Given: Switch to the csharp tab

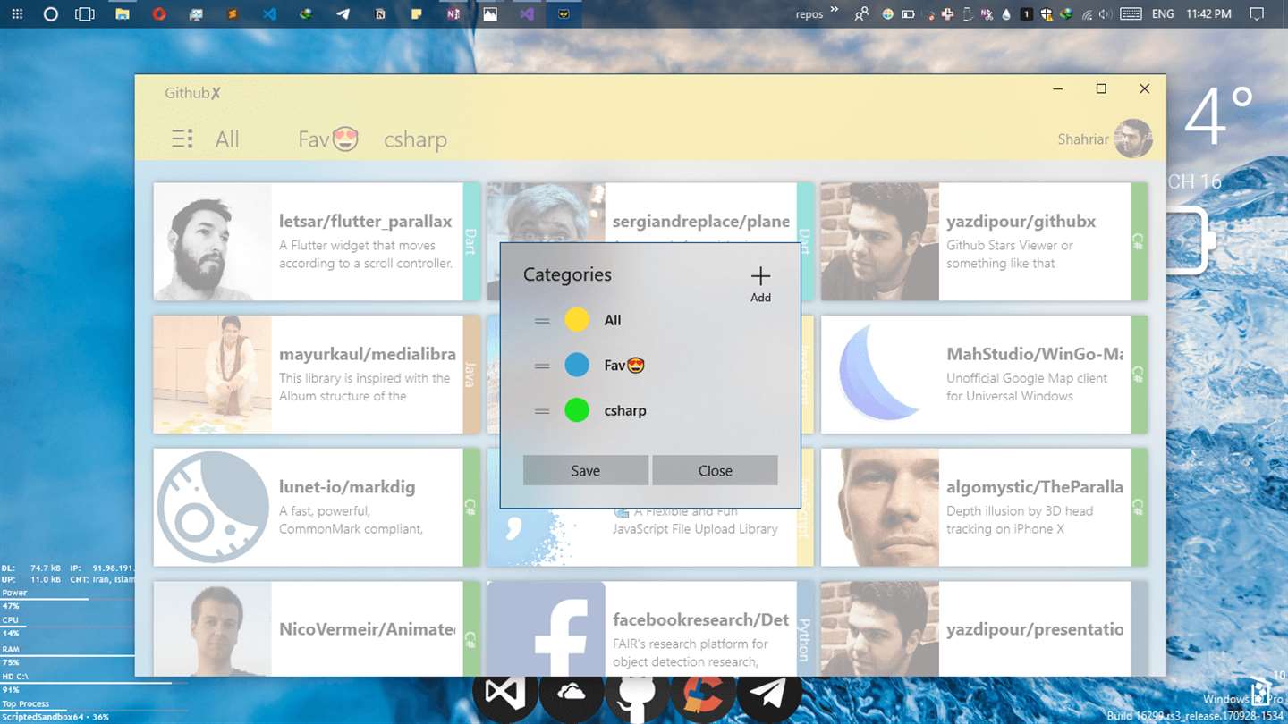Looking at the screenshot, I should 415,140.
